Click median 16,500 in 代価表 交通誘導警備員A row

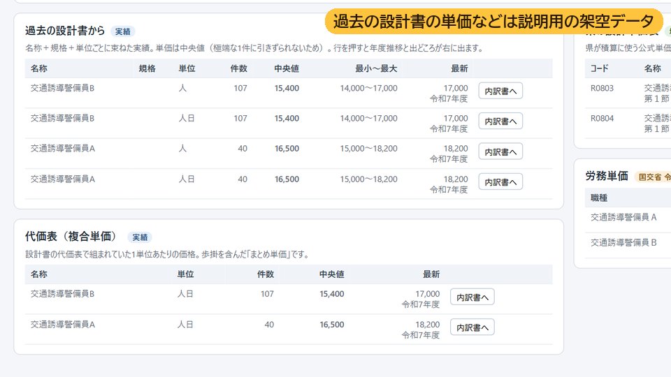331,325
